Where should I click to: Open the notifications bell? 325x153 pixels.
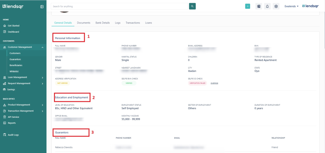point(267,6)
